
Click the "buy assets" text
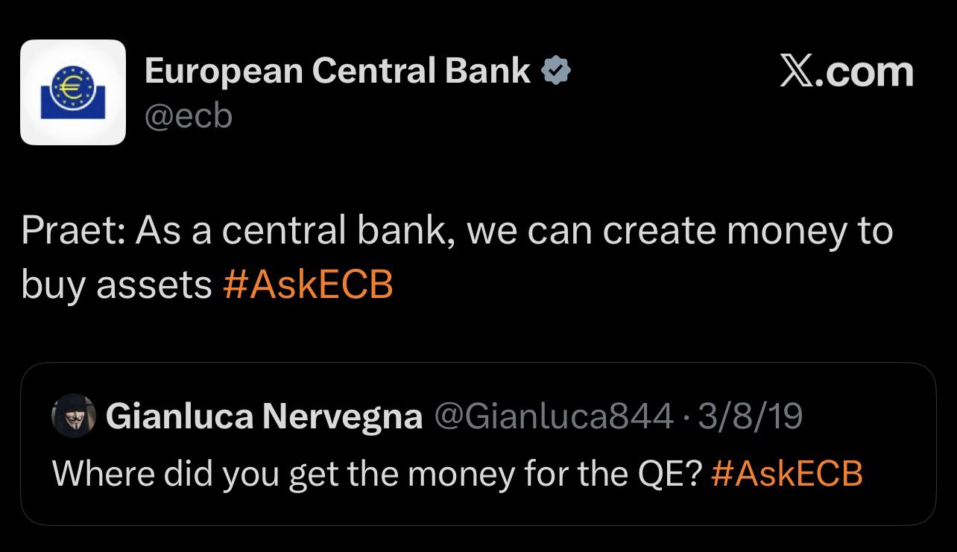[116, 285]
